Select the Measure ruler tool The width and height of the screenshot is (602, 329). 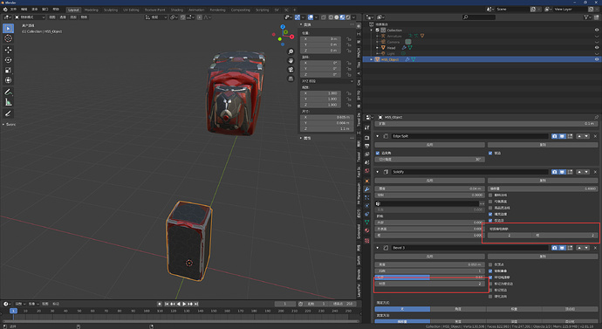[8, 102]
